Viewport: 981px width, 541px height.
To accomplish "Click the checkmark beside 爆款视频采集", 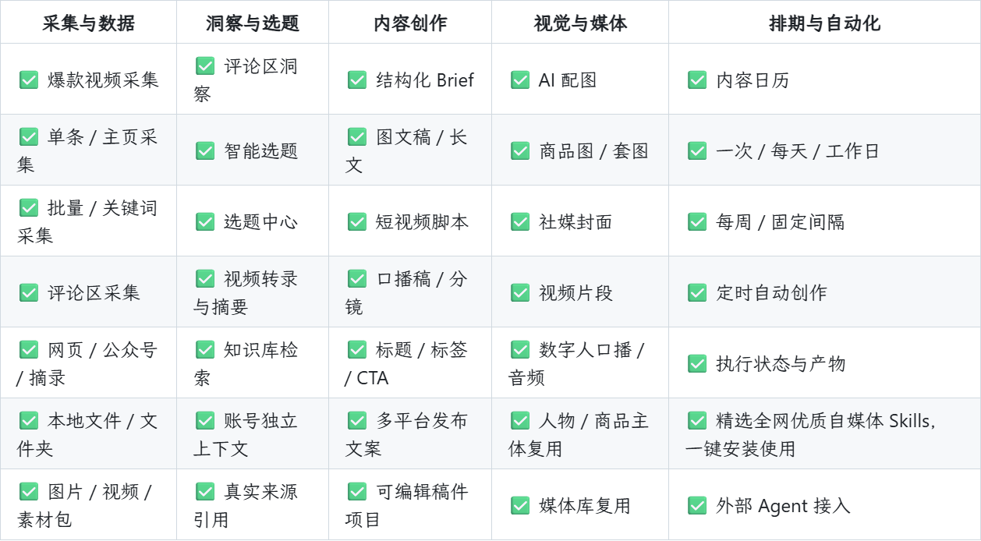I will coord(29,80).
